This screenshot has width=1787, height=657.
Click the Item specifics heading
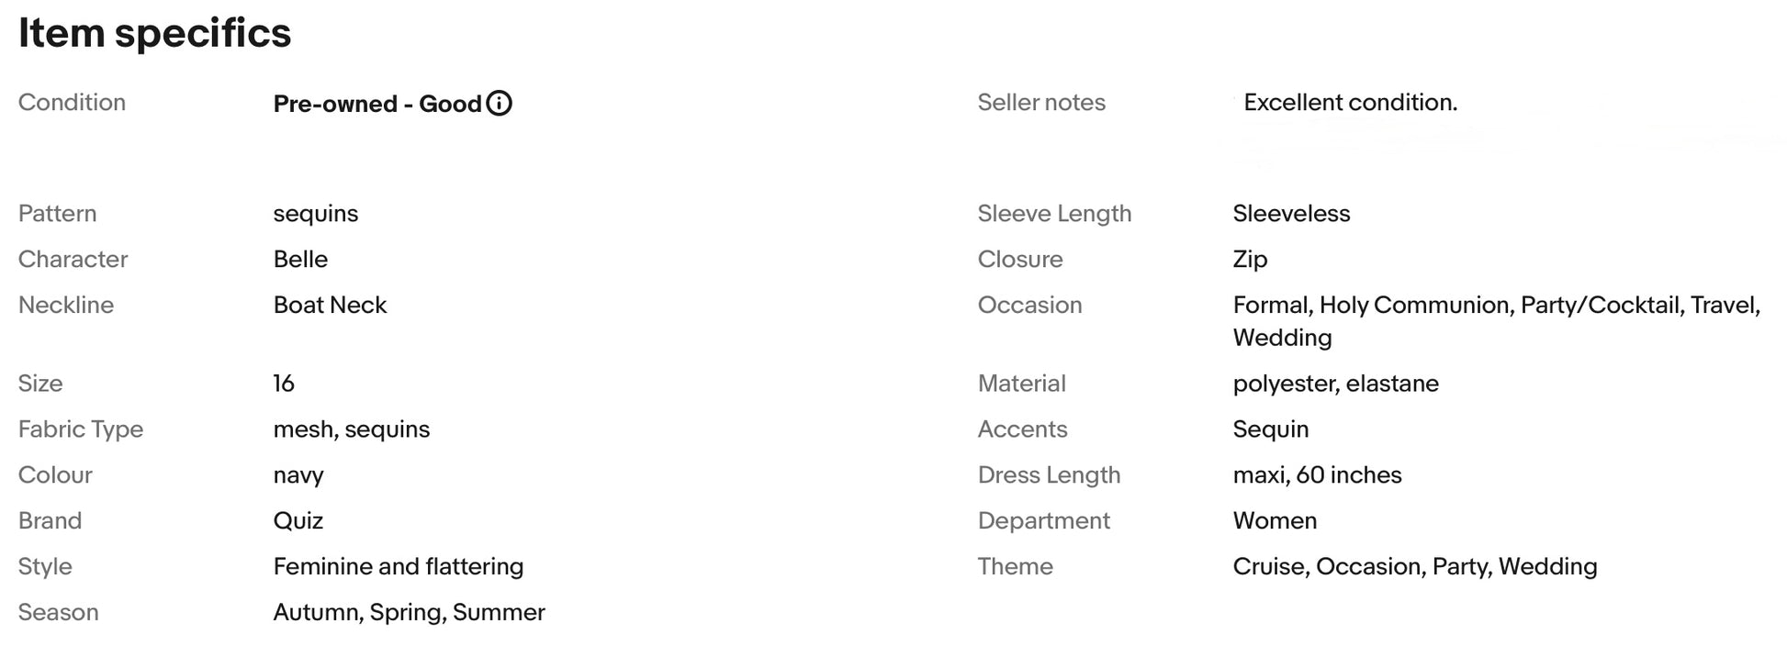155,34
